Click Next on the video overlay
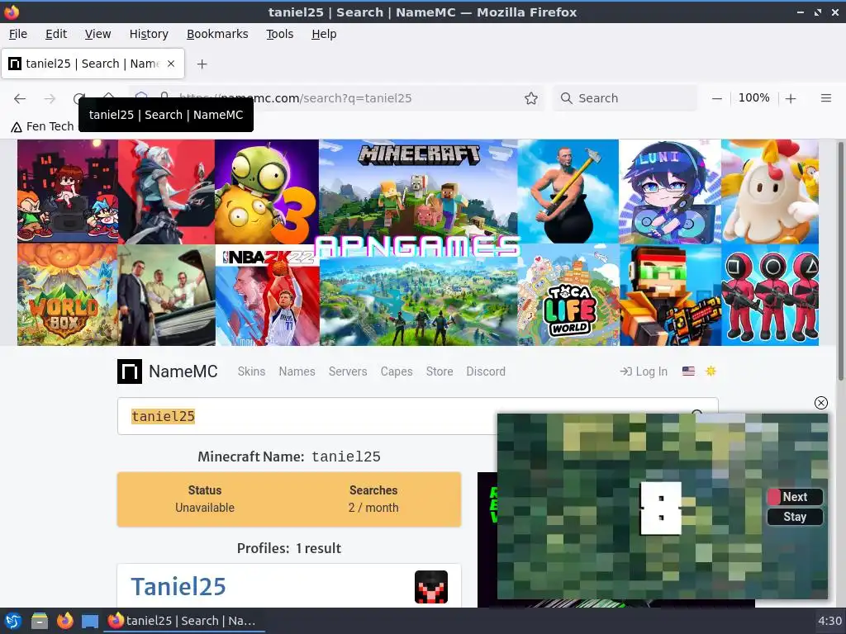The width and height of the screenshot is (846, 634). (x=795, y=496)
